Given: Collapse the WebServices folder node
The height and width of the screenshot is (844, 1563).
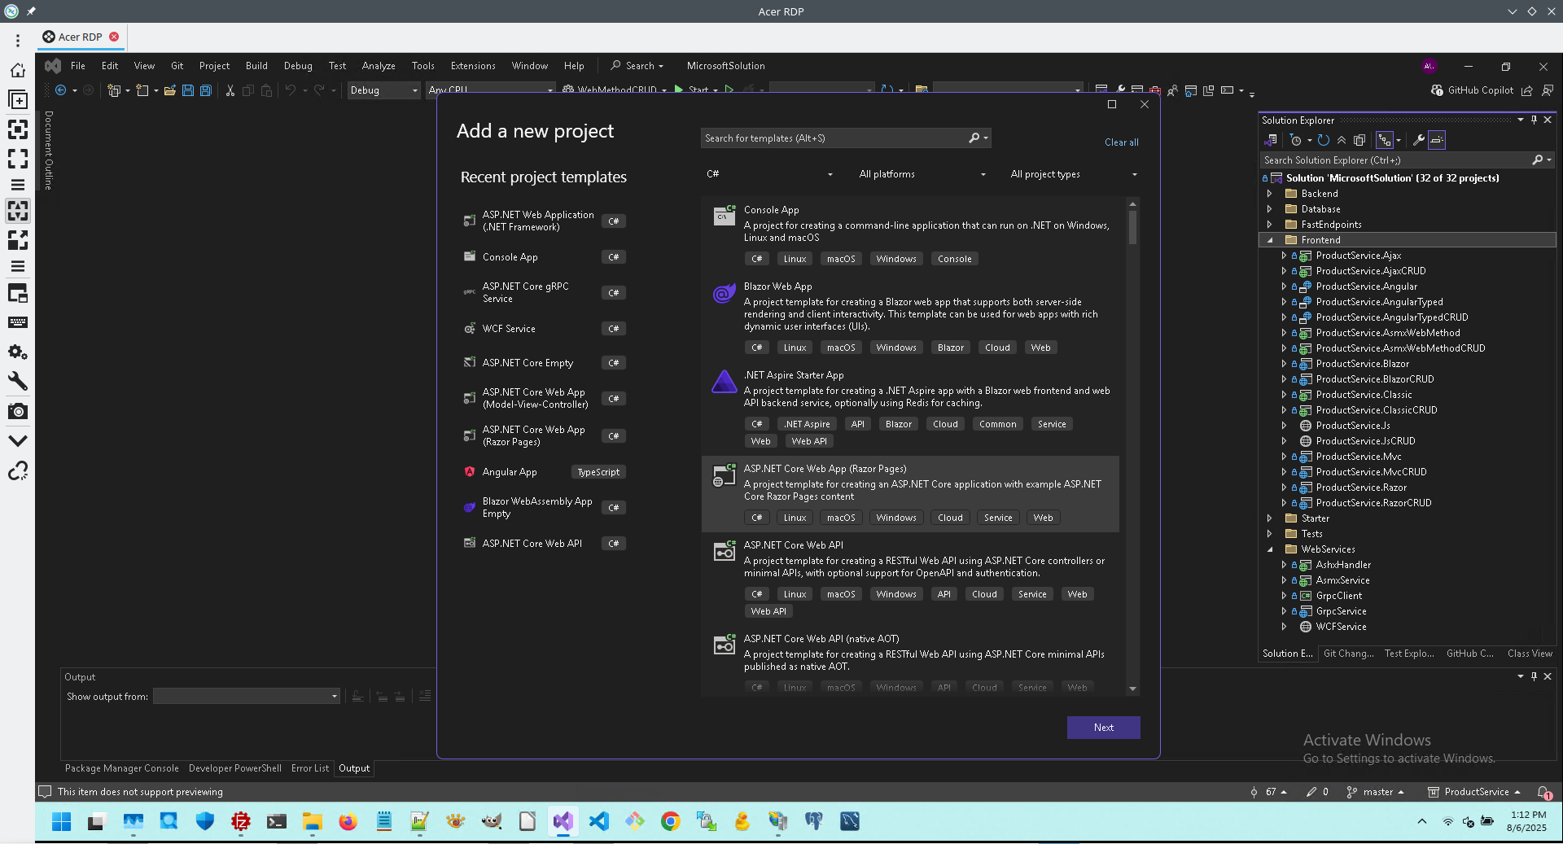Looking at the screenshot, I should click(x=1269, y=549).
